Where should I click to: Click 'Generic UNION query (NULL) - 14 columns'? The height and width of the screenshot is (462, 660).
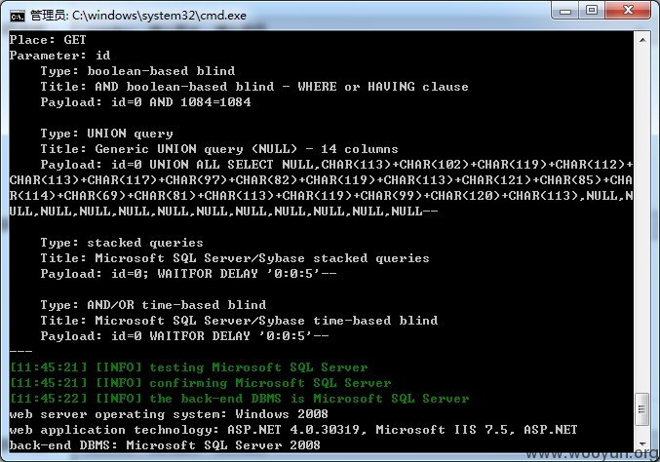247,149
